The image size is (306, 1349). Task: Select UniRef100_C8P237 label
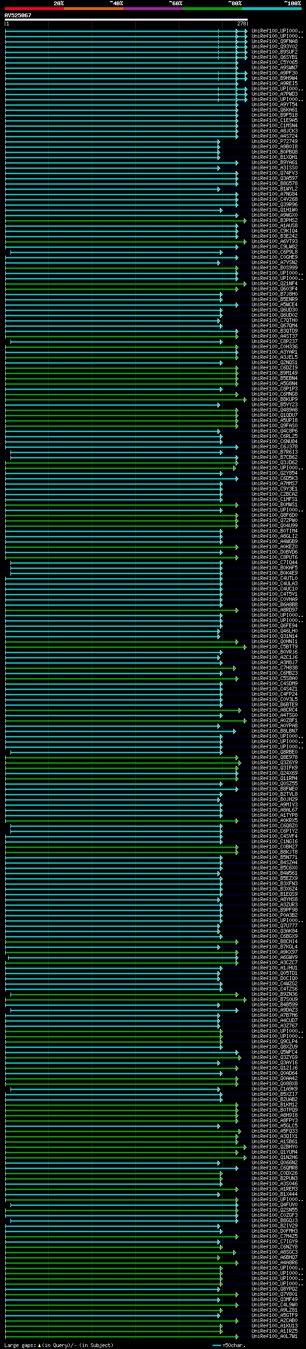point(274,342)
